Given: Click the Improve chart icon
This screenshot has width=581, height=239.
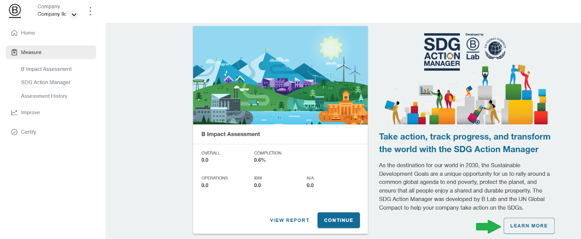Looking at the screenshot, I should (14, 113).
